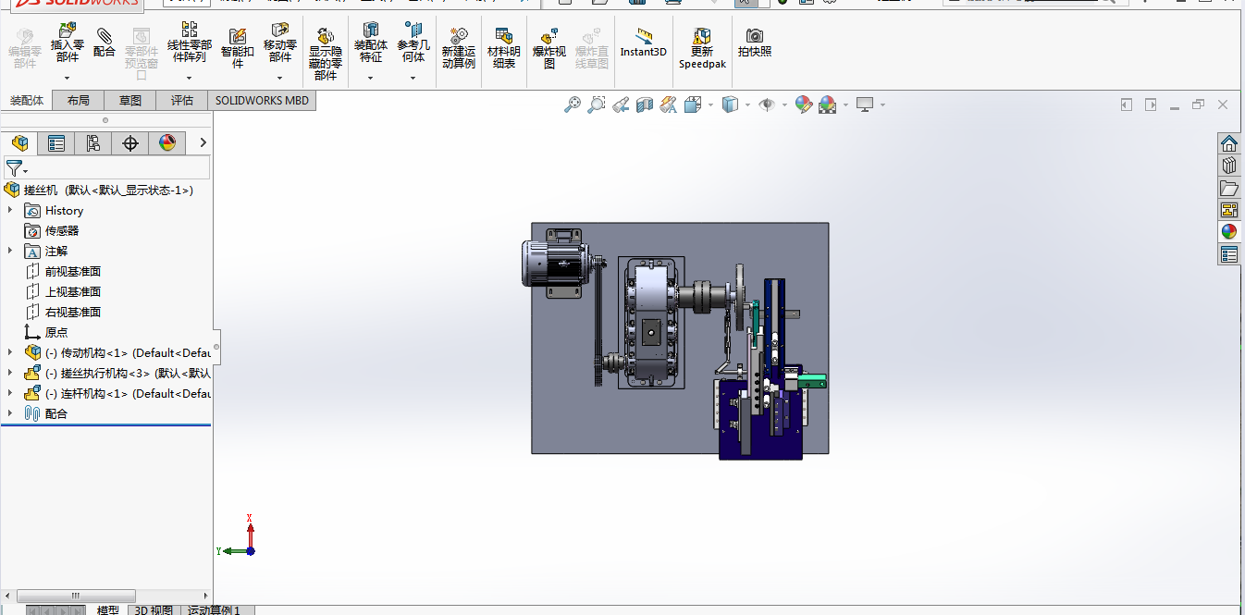
Task: Select 原点 origin in feature tree
Action: pyautogui.click(x=56, y=333)
